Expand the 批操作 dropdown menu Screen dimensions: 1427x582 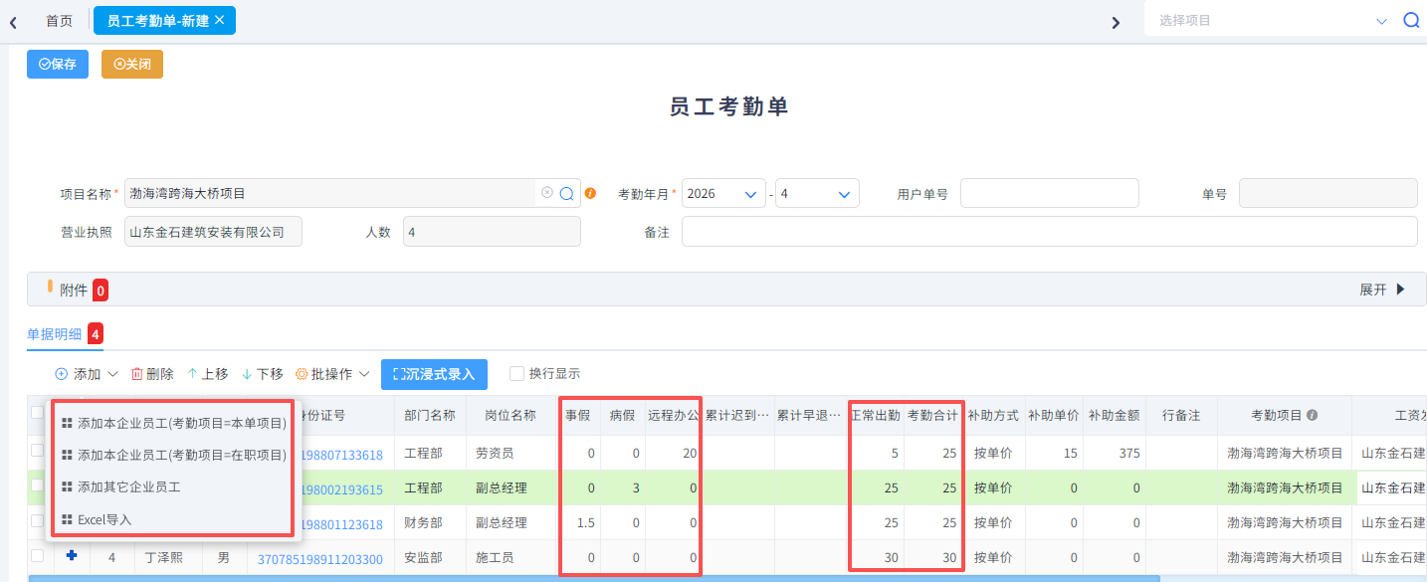click(x=332, y=374)
